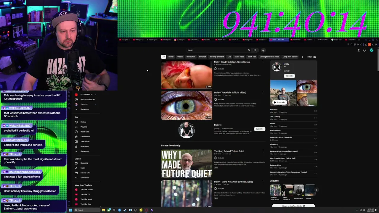Open Windows Start menu
The image size is (379, 213).
click(x=70, y=210)
